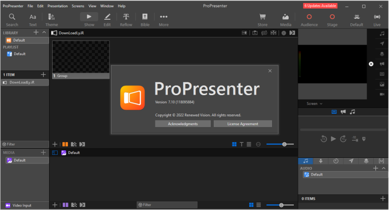Open the Edit menu
This screenshot has width=389, height=210.
point(40,6)
